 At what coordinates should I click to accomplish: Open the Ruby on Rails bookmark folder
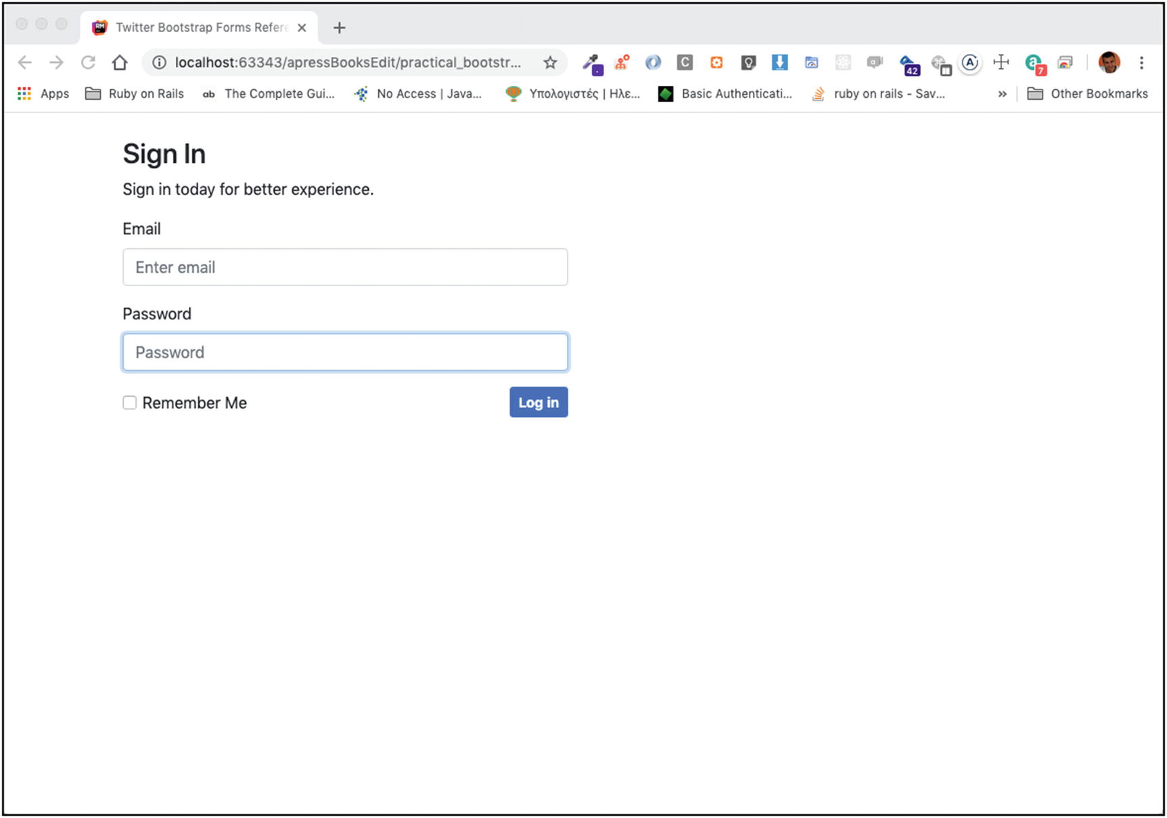pyautogui.click(x=135, y=94)
